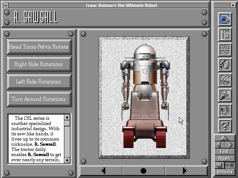Click the bold R. Sawsall nickname text
This screenshot has width=238, height=178.
click(x=45, y=144)
